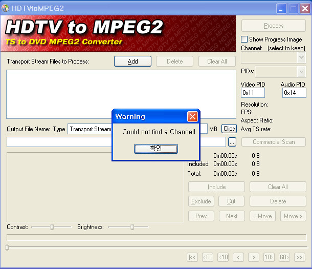The image size is (312, 269).
Task: Click the progress bar above the seek slider
Action: click(157, 237)
